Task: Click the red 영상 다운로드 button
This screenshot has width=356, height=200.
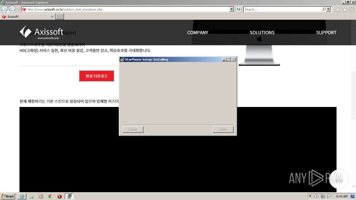Action: (97, 76)
